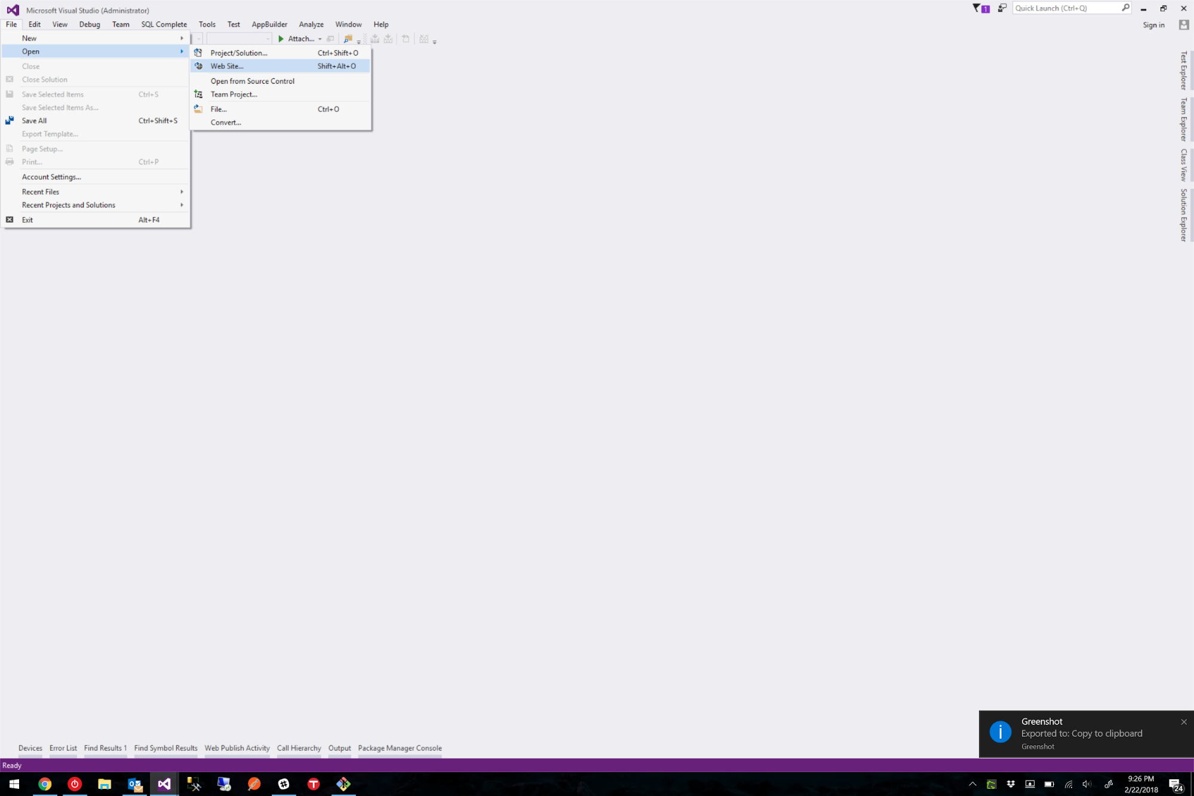Click Save All in the File menu
1194x796 pixels.
(x=34, y=121)
